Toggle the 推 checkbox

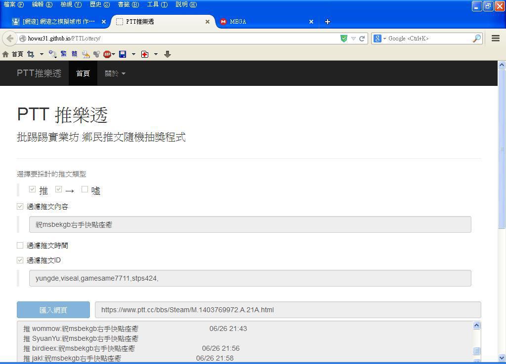[32, 189]
